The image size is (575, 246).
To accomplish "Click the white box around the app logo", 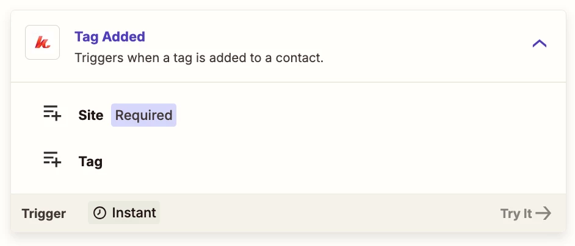I will pos(43,43).
